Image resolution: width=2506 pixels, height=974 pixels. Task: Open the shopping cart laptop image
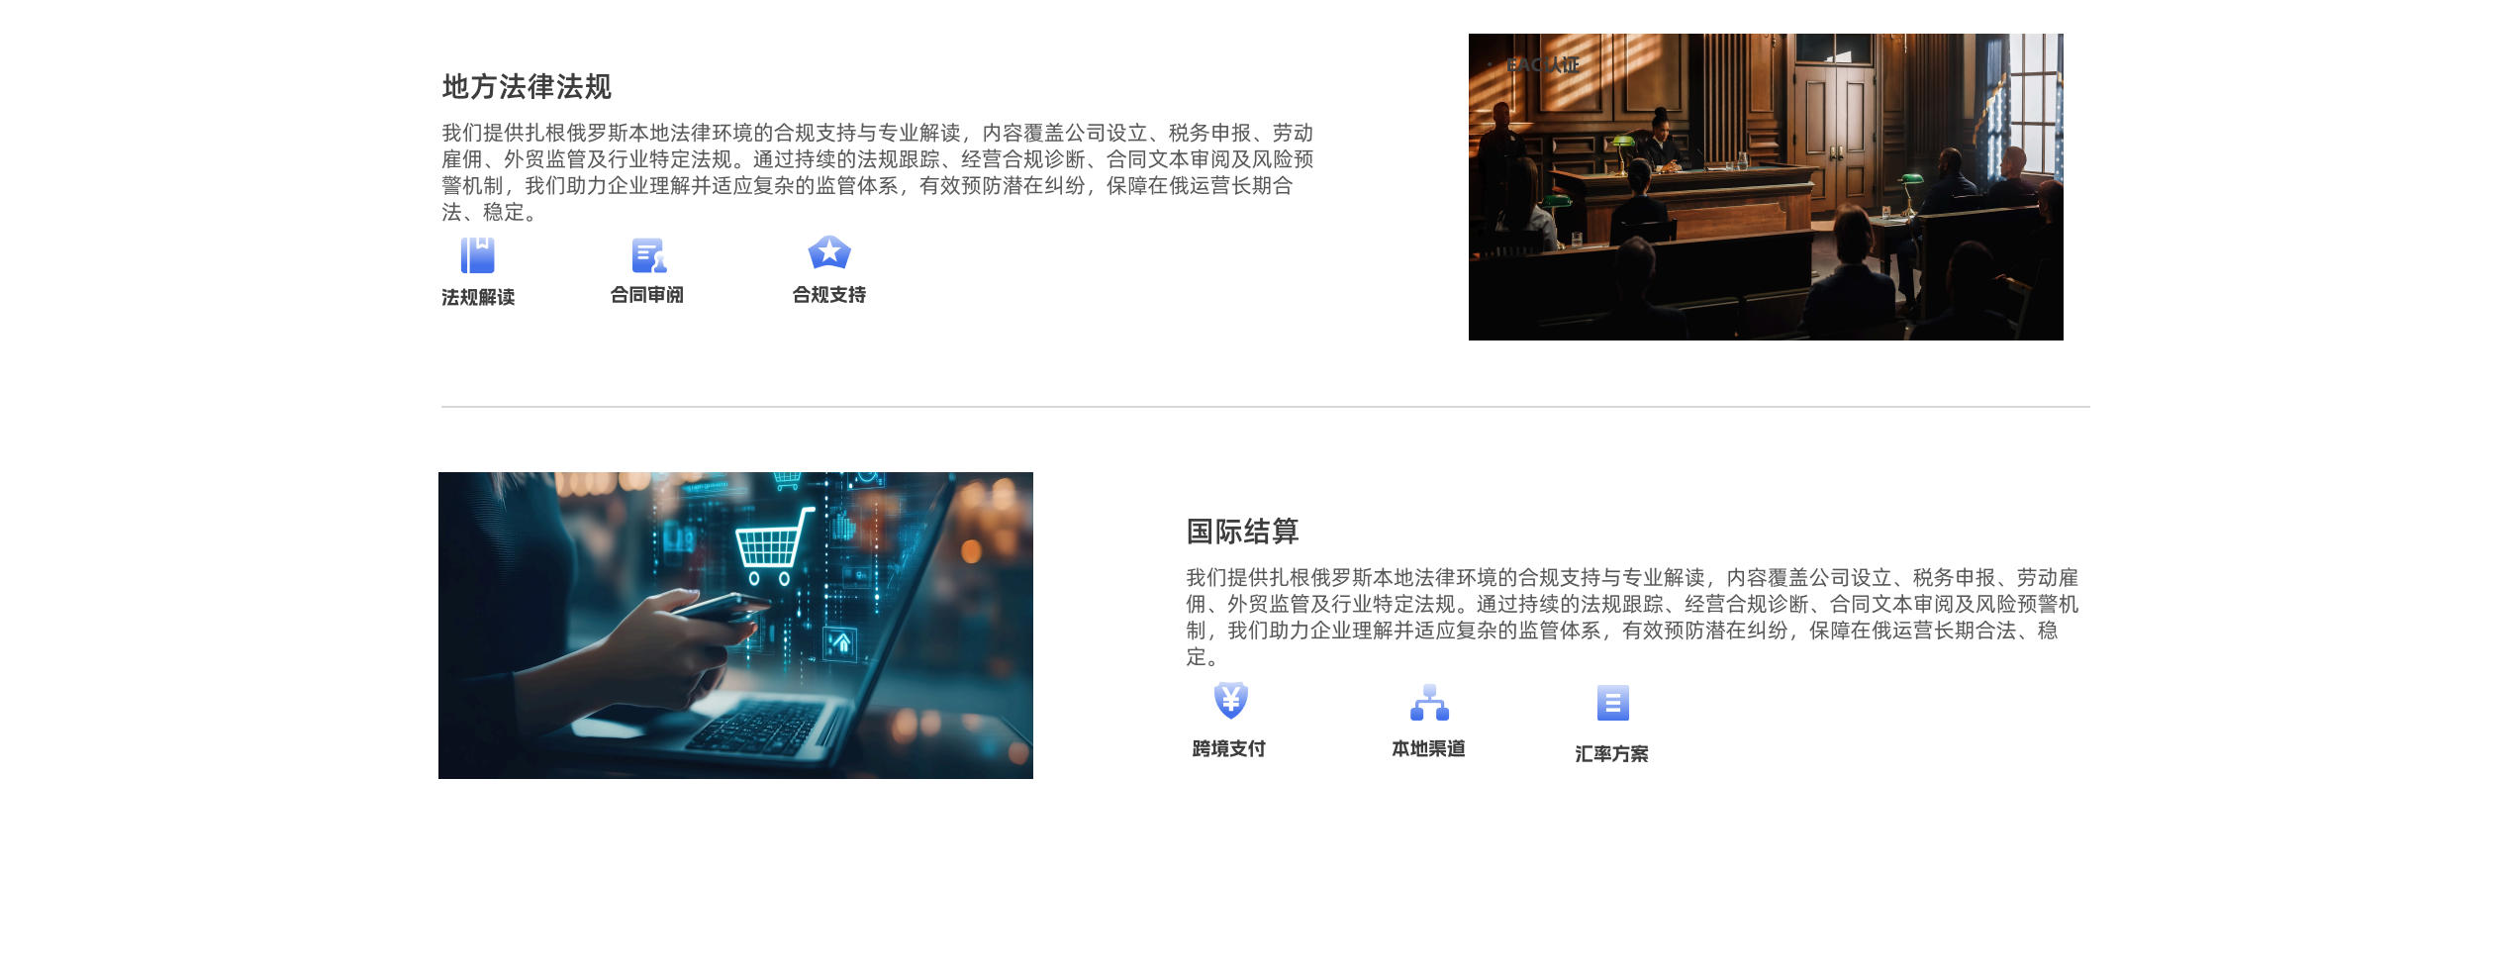coord(735,626)
